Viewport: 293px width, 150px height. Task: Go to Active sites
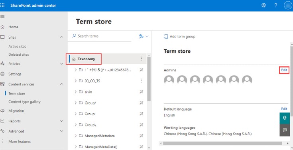click(x=18, y=46)
